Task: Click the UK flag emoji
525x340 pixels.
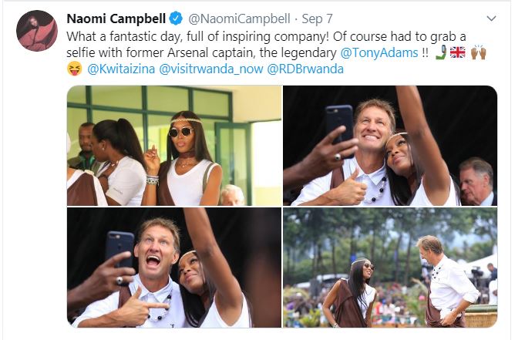Action: coord(457,52)
